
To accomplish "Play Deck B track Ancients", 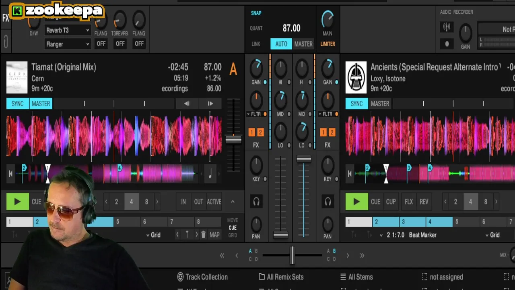I will tap(356, 202).
